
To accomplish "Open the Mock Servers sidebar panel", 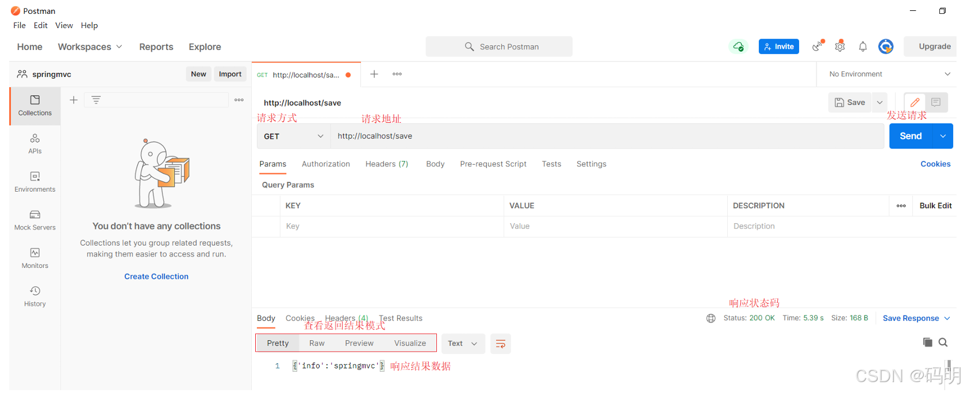I will (x=35, y=220).
